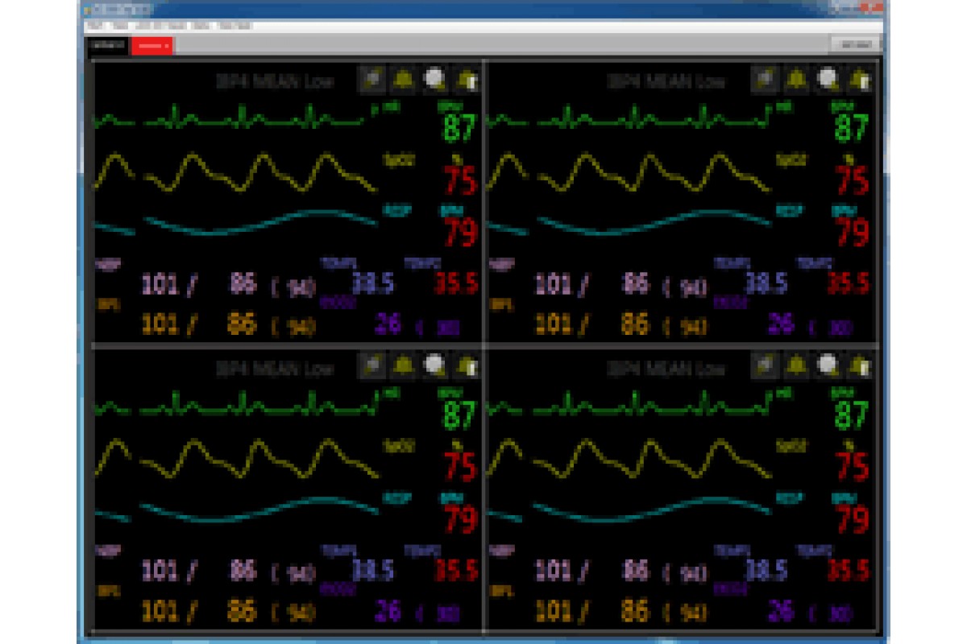Click red SpO2 value 75 in top-left panel
The width and height of the screenshot is (967, 644).
point(460,180)
